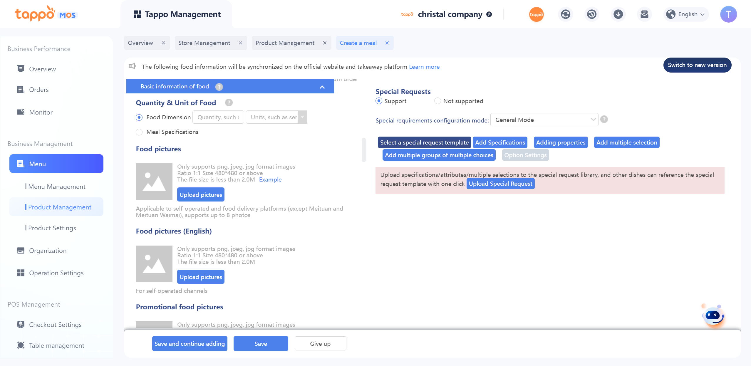Click the sync refresh icon in header
The height and width of the screenshot is (366, 751).
(565, 14)
